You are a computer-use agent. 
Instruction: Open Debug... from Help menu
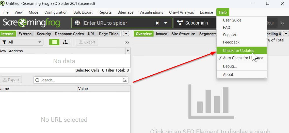tap(242, 66)
